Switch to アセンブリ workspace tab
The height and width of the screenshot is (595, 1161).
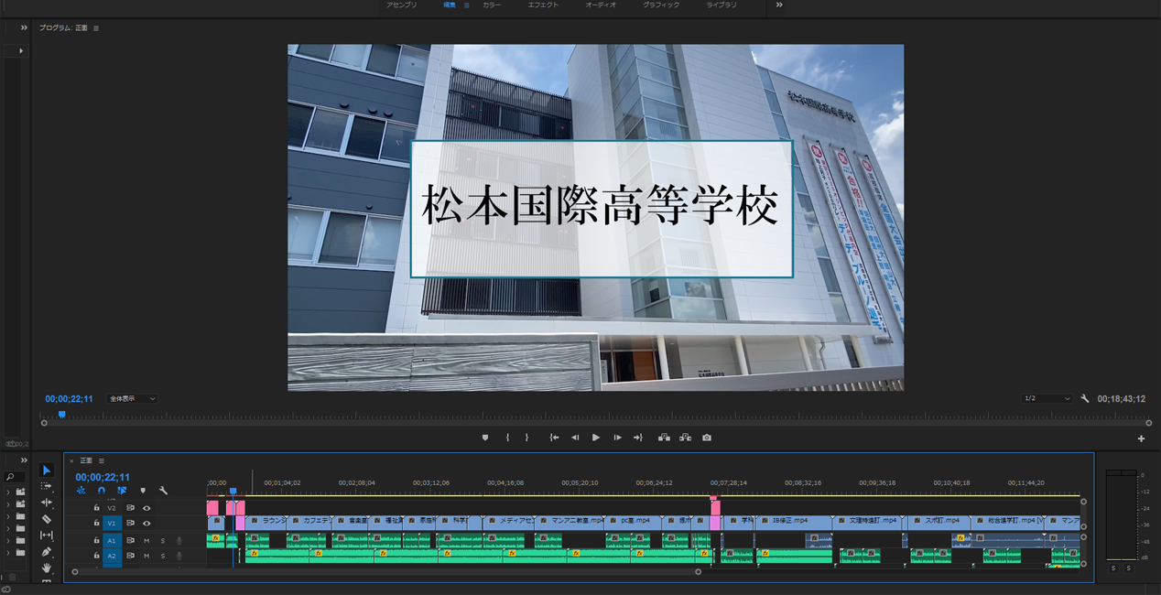coord(401,5)
